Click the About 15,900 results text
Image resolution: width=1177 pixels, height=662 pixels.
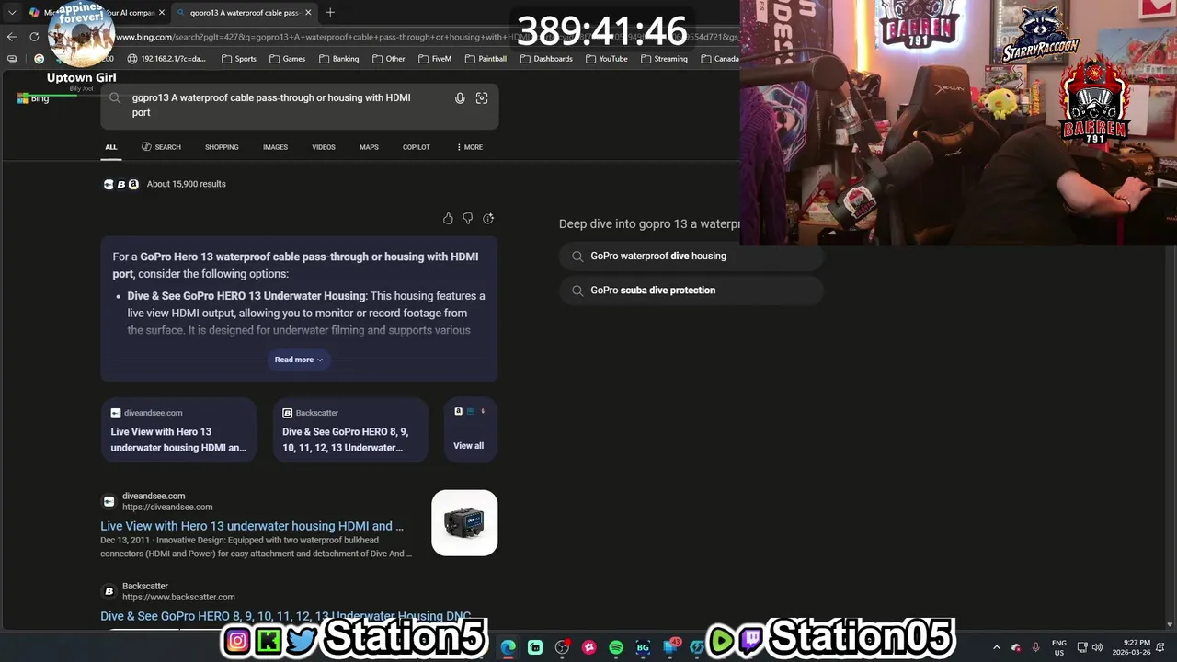186,184
